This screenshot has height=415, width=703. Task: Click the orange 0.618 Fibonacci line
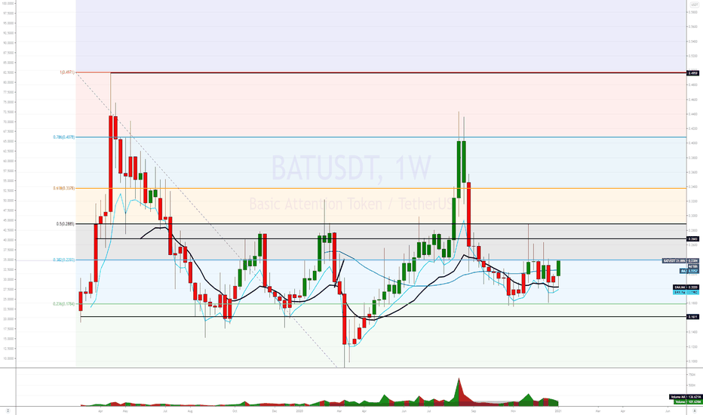click(381, 189)
